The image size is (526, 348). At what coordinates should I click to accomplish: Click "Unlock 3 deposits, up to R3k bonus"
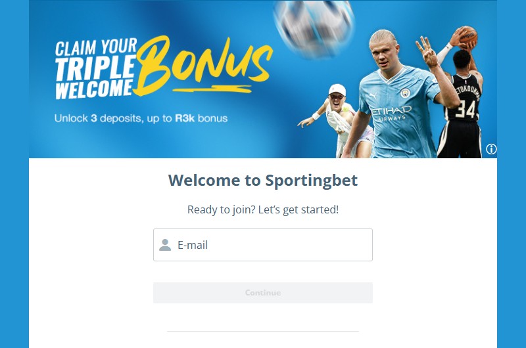[141, 119]
